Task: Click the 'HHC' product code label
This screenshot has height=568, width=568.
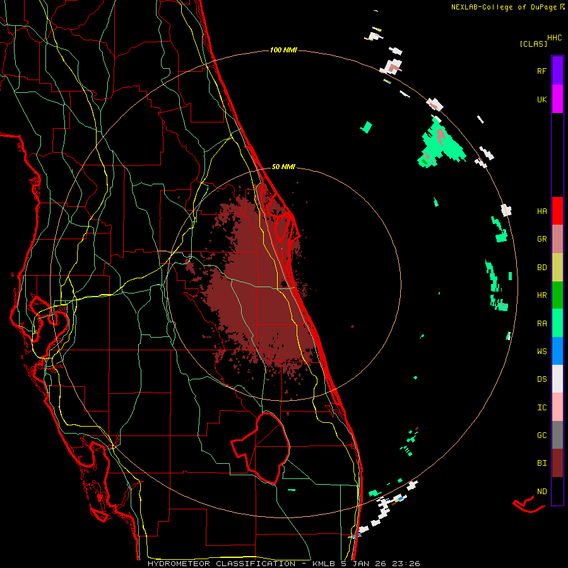Action: click(x=555, y=38)
